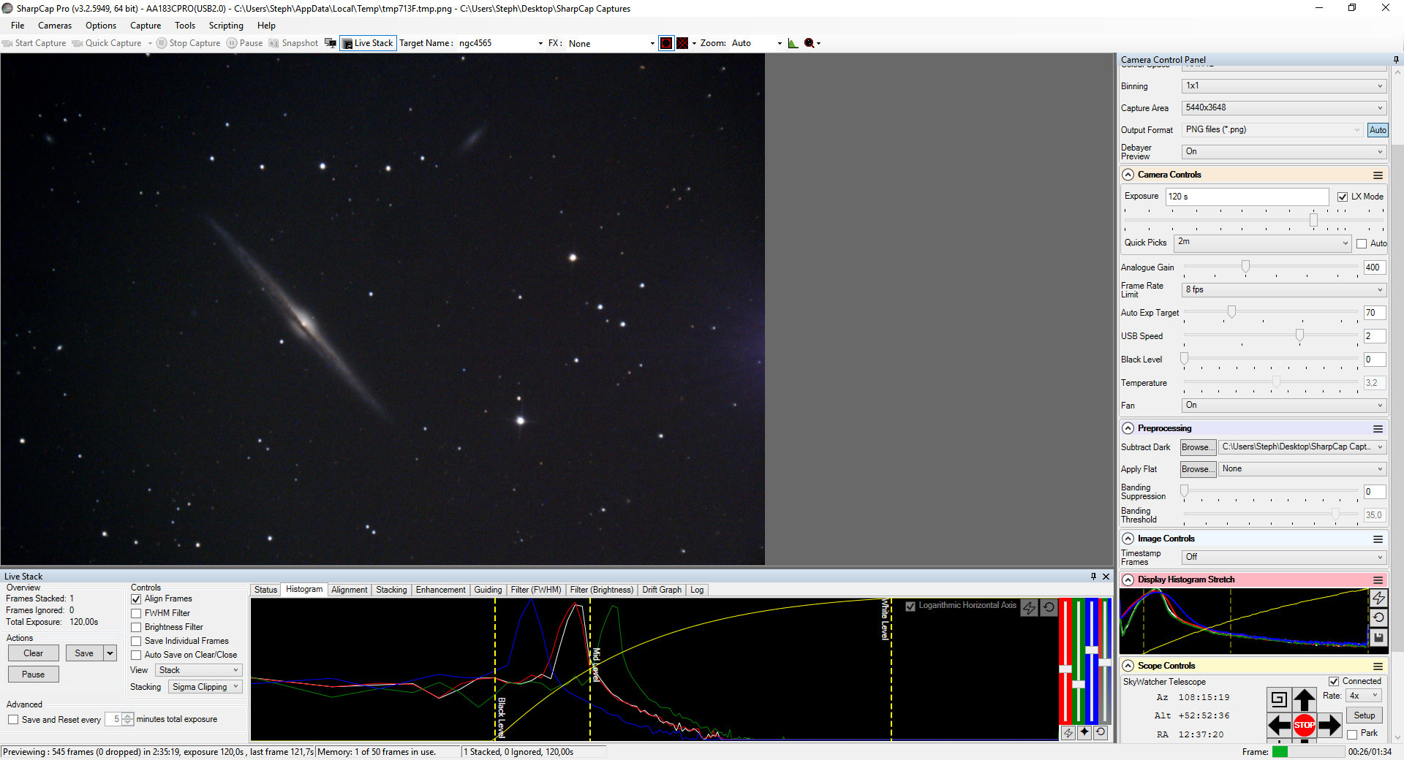Switch to the Alignment tab
This screenshot has height=760, width=1404.
point(349,590)
